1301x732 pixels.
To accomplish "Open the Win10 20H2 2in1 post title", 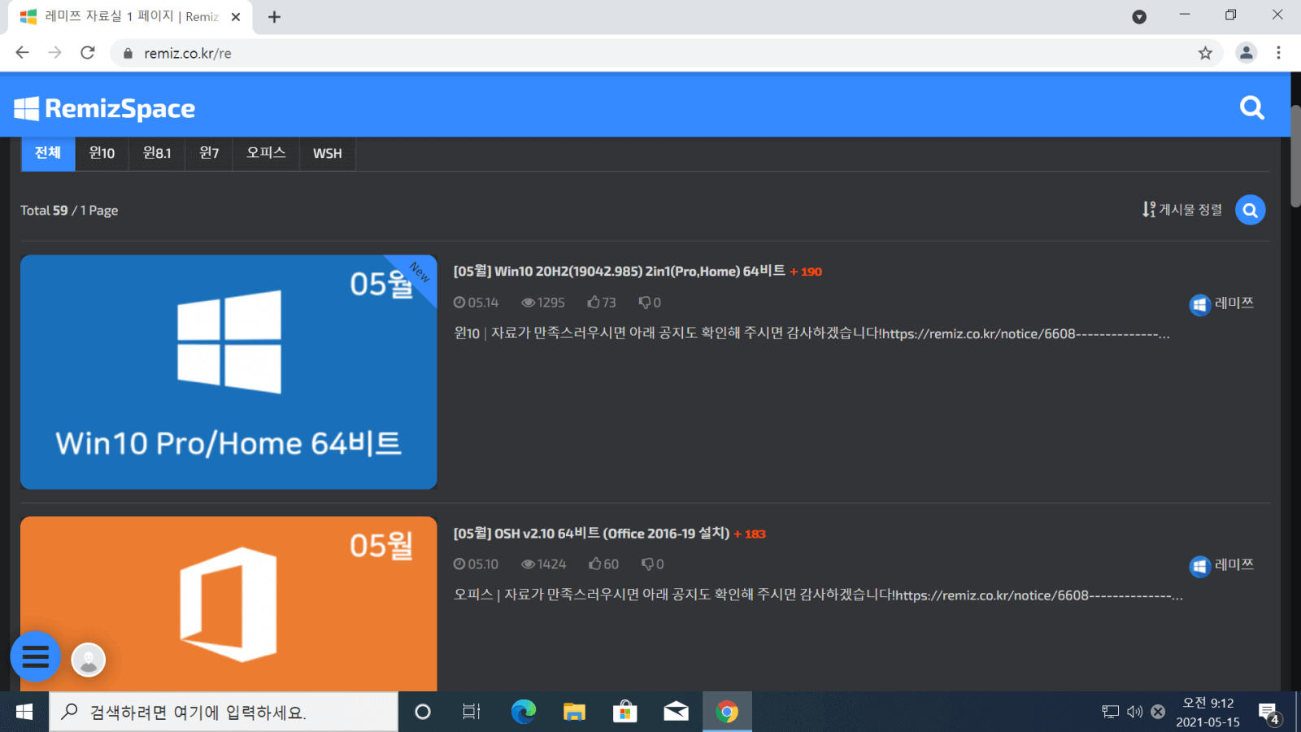I will click(619, 271).
